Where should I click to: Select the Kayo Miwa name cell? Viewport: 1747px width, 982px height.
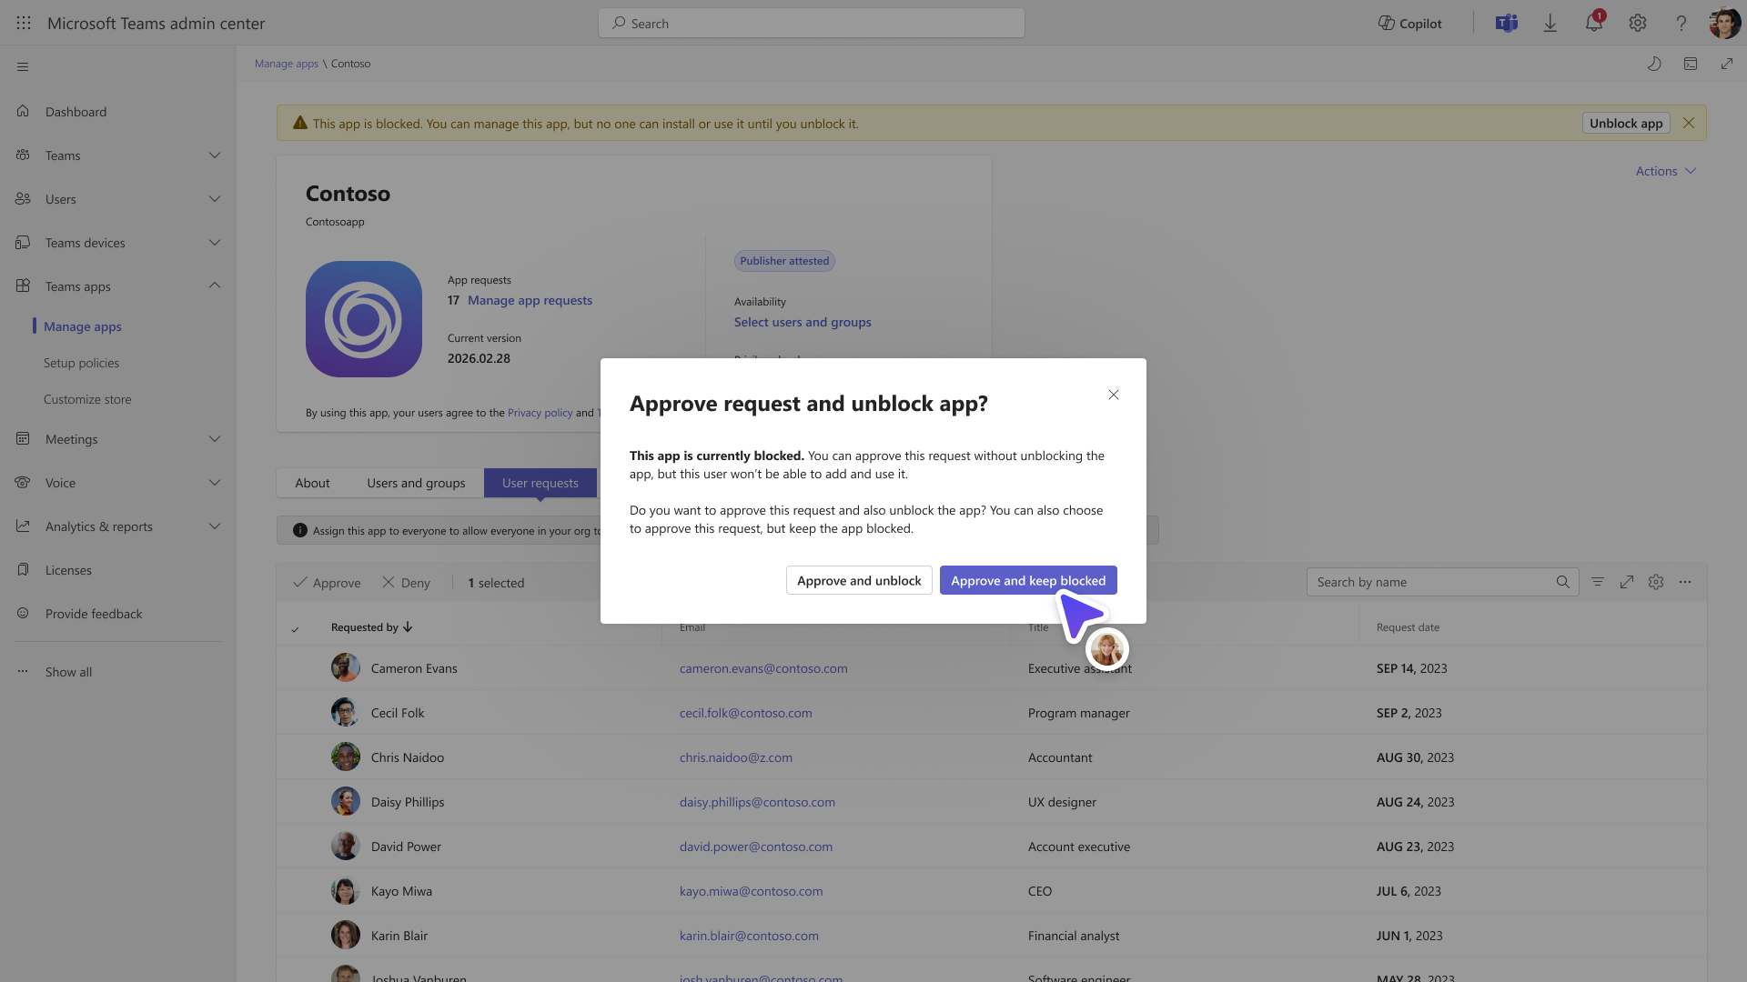[x=401, y=891]
